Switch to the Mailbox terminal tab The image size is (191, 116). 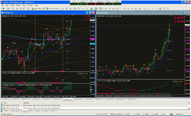[x=38, y=111]
